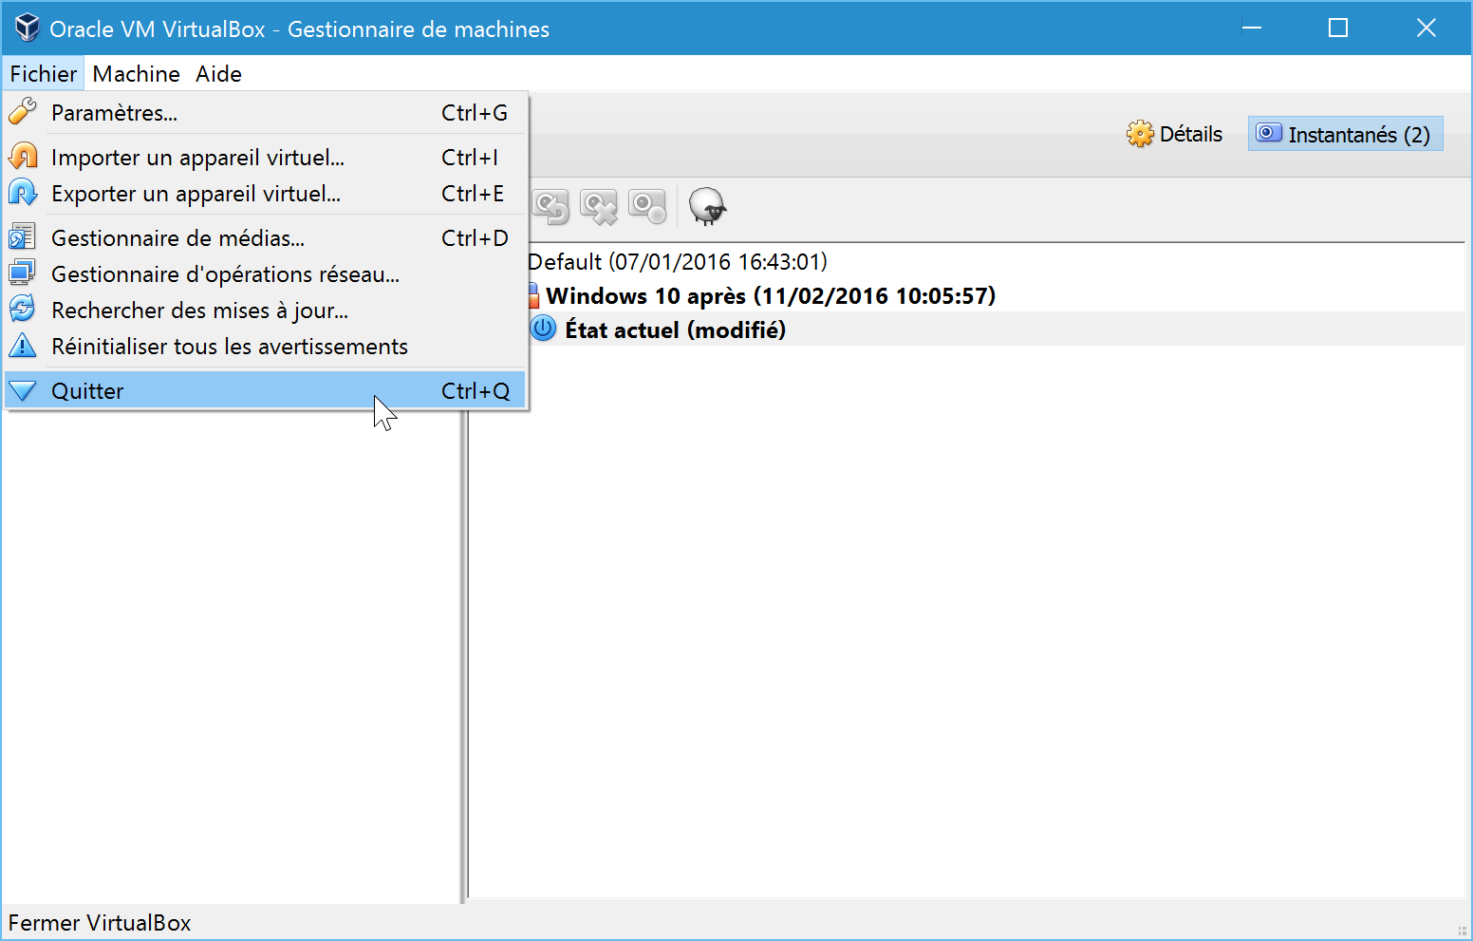This screenshot has width=1473, height=941.
Task: Select Exporter un appareil virtuel...
Action: 265,194
